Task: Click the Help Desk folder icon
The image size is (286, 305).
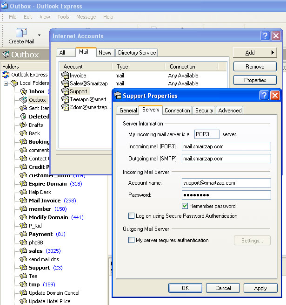Action: point(23,192)
